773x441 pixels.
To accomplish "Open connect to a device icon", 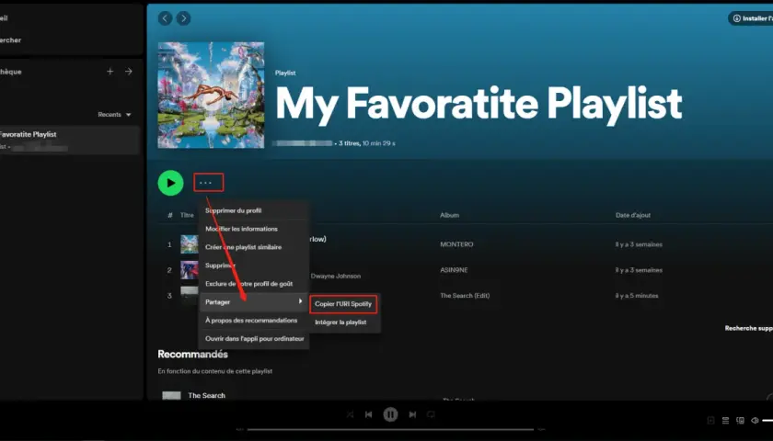I will [740, 421].
